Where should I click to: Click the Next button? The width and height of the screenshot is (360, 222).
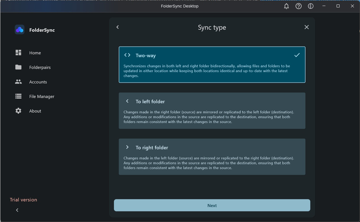pos(212,205)
